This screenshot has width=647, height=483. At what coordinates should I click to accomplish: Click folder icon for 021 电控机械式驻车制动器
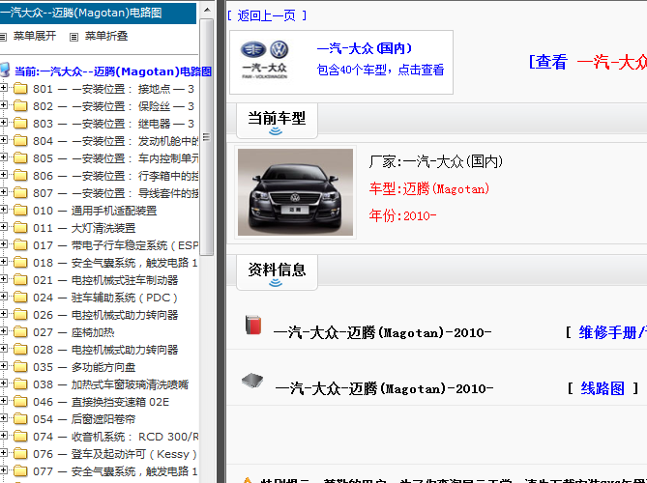coord(20,280)
